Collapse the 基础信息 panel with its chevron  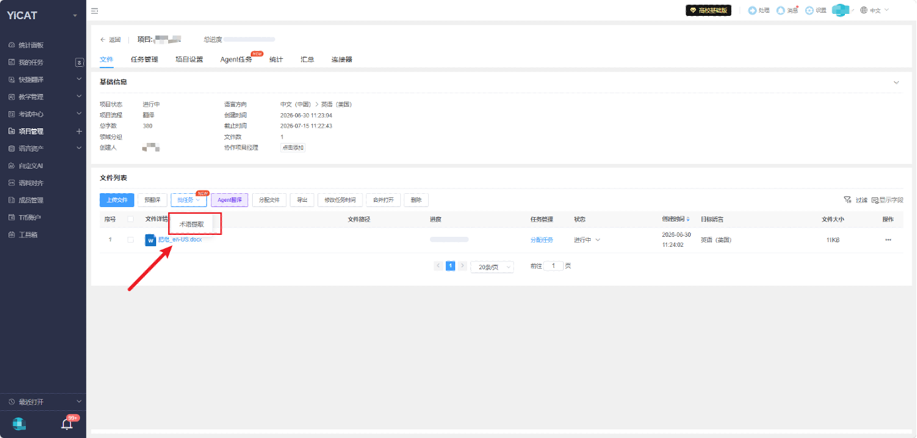click(x=896, y=83)
